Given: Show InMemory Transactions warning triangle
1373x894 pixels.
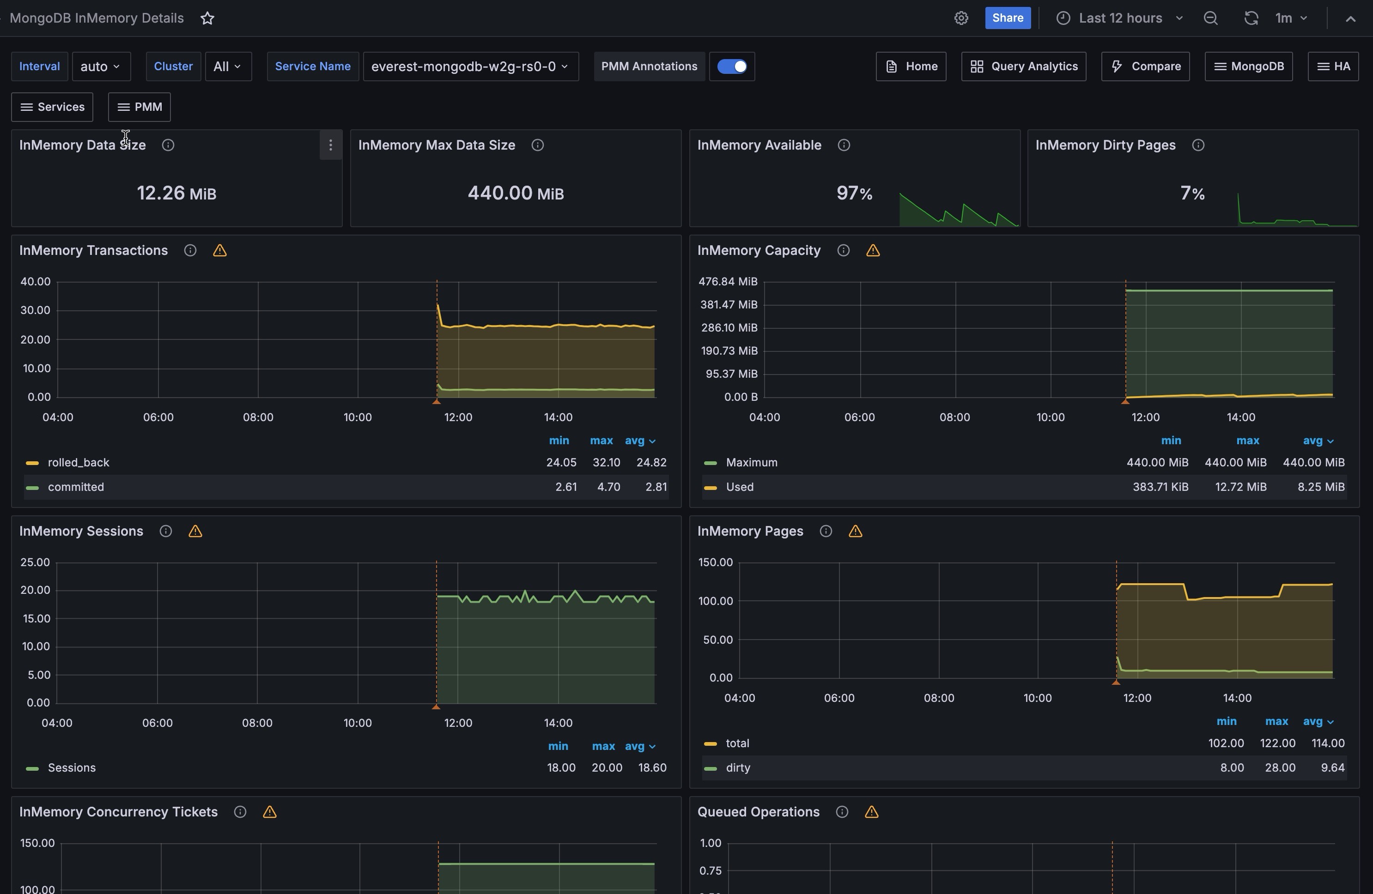Looking at the screenshot, I should (x=220, y=251).
